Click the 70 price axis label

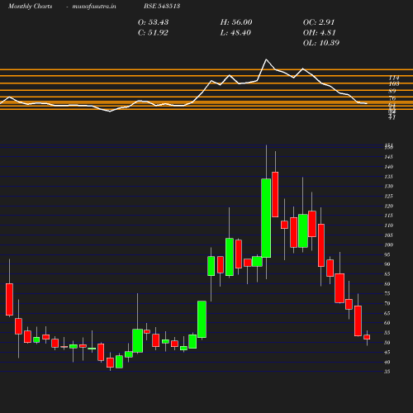pyautogui.click(x=387, y=303)
